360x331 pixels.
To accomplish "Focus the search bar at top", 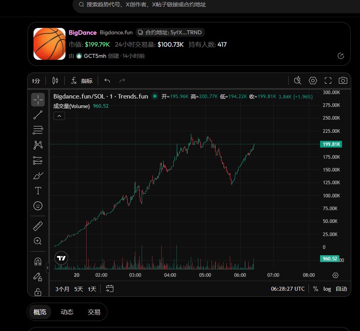I will point(216,5).
